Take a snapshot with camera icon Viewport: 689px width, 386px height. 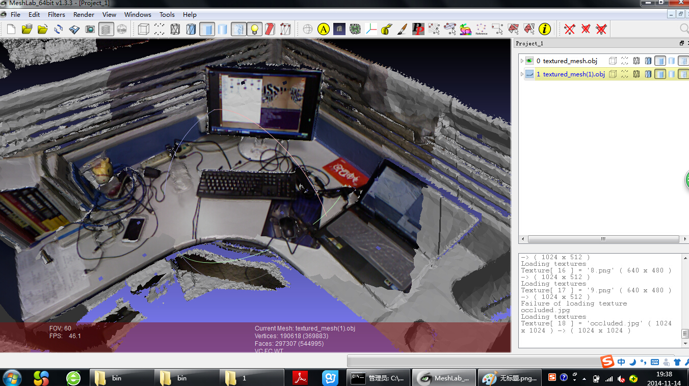90,29
